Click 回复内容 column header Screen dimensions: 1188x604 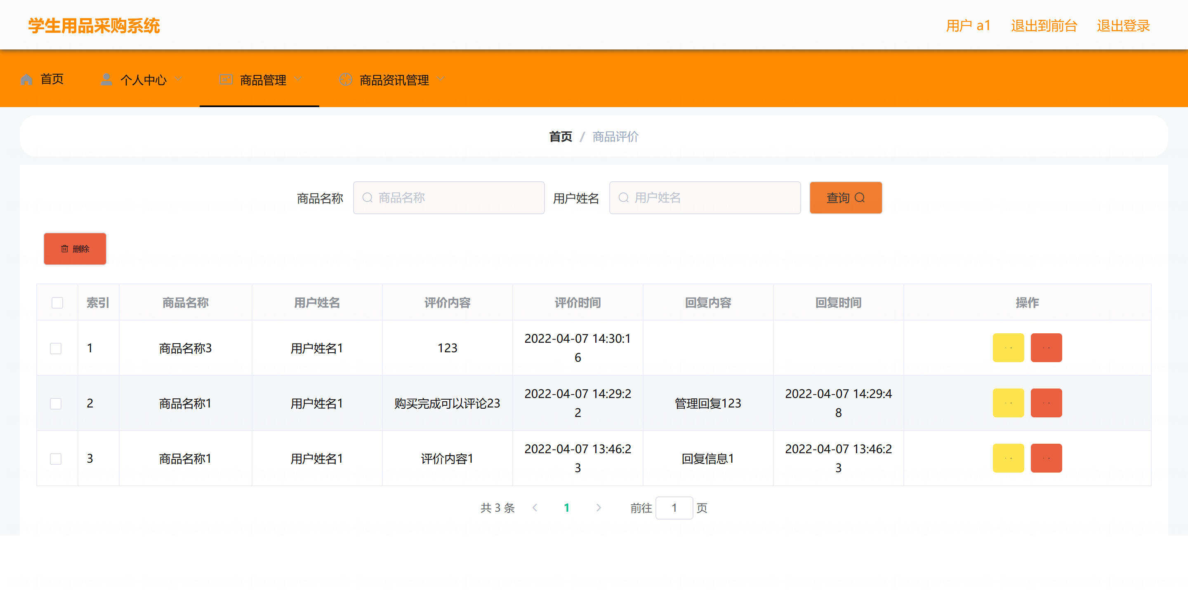pos(708,303)
